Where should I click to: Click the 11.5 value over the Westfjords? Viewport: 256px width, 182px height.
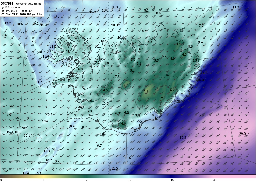point(53,47)
